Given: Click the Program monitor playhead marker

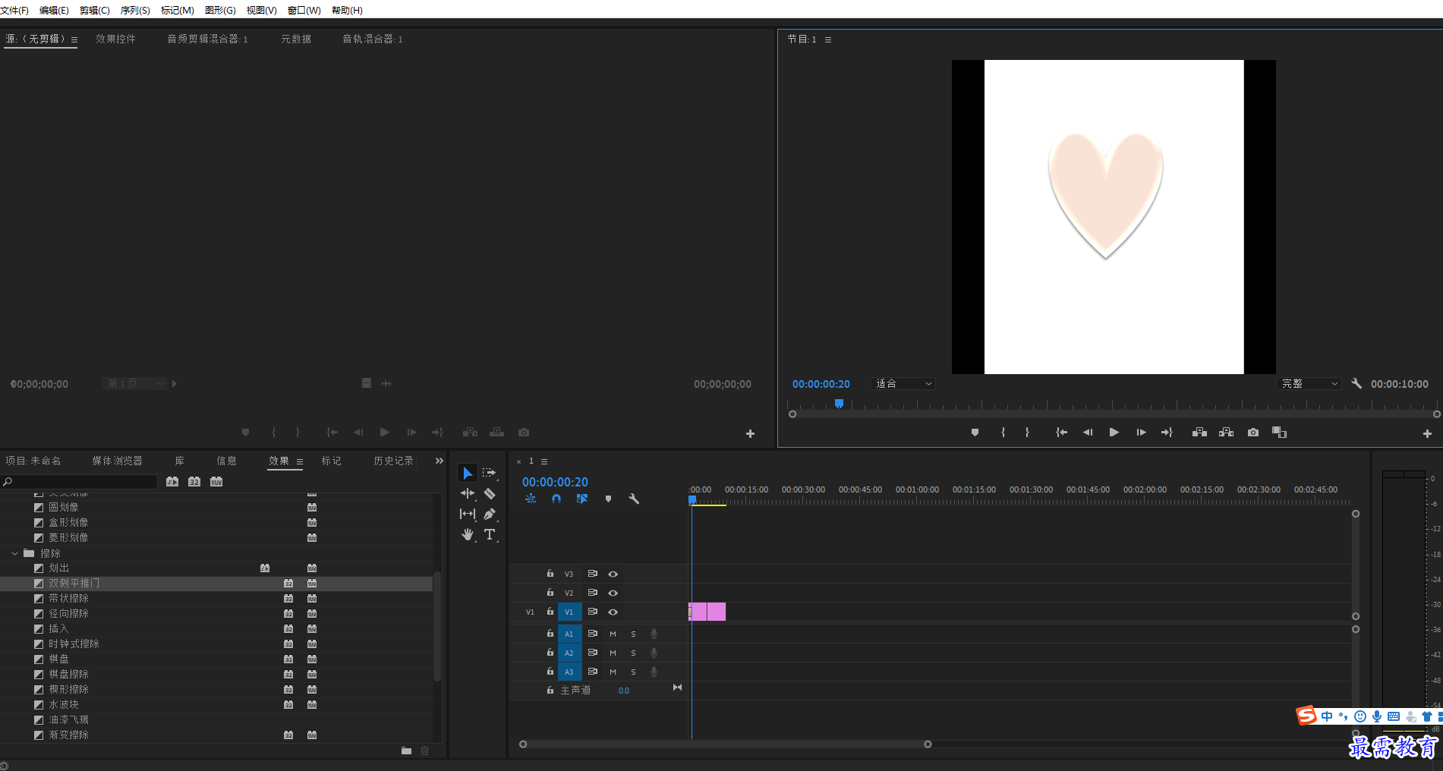Looking at the screenshot, I should pyautogui.click(x=839, y=404).
